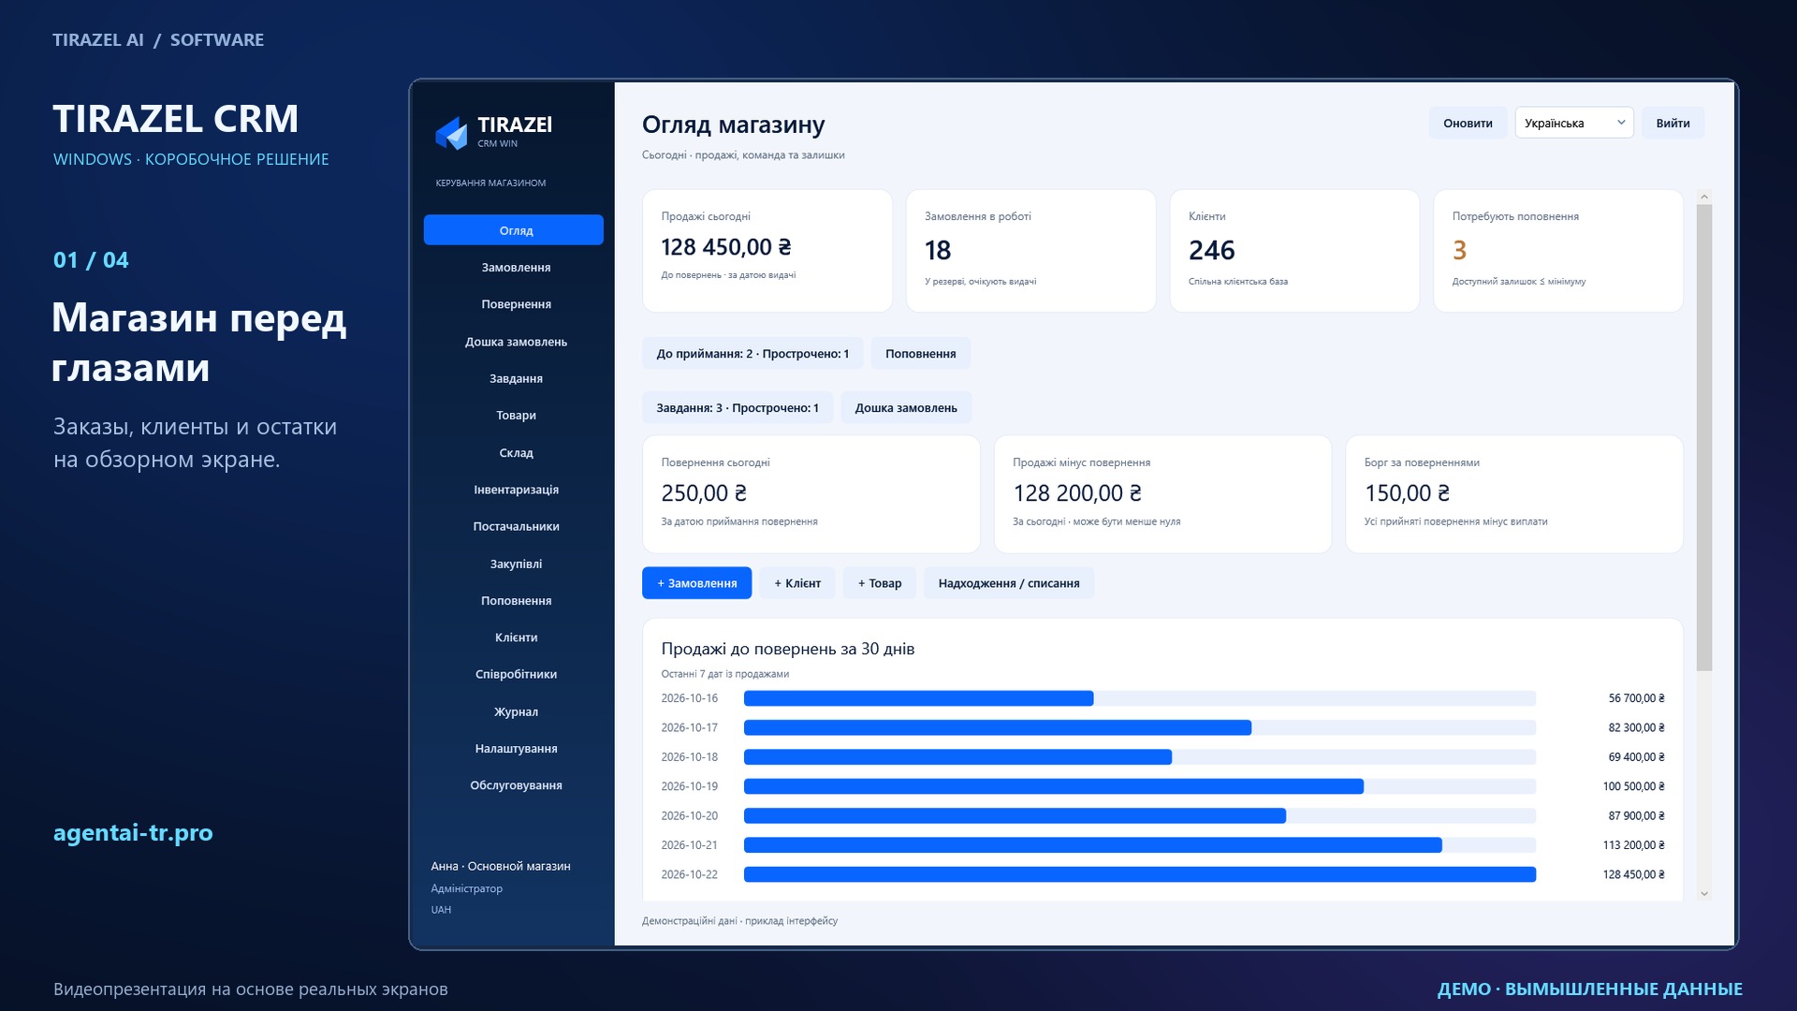This screenshot has width=1797, height=1011.
Task: Click the Клієнти summary card showing 246
Action: tap(1293, 250)
